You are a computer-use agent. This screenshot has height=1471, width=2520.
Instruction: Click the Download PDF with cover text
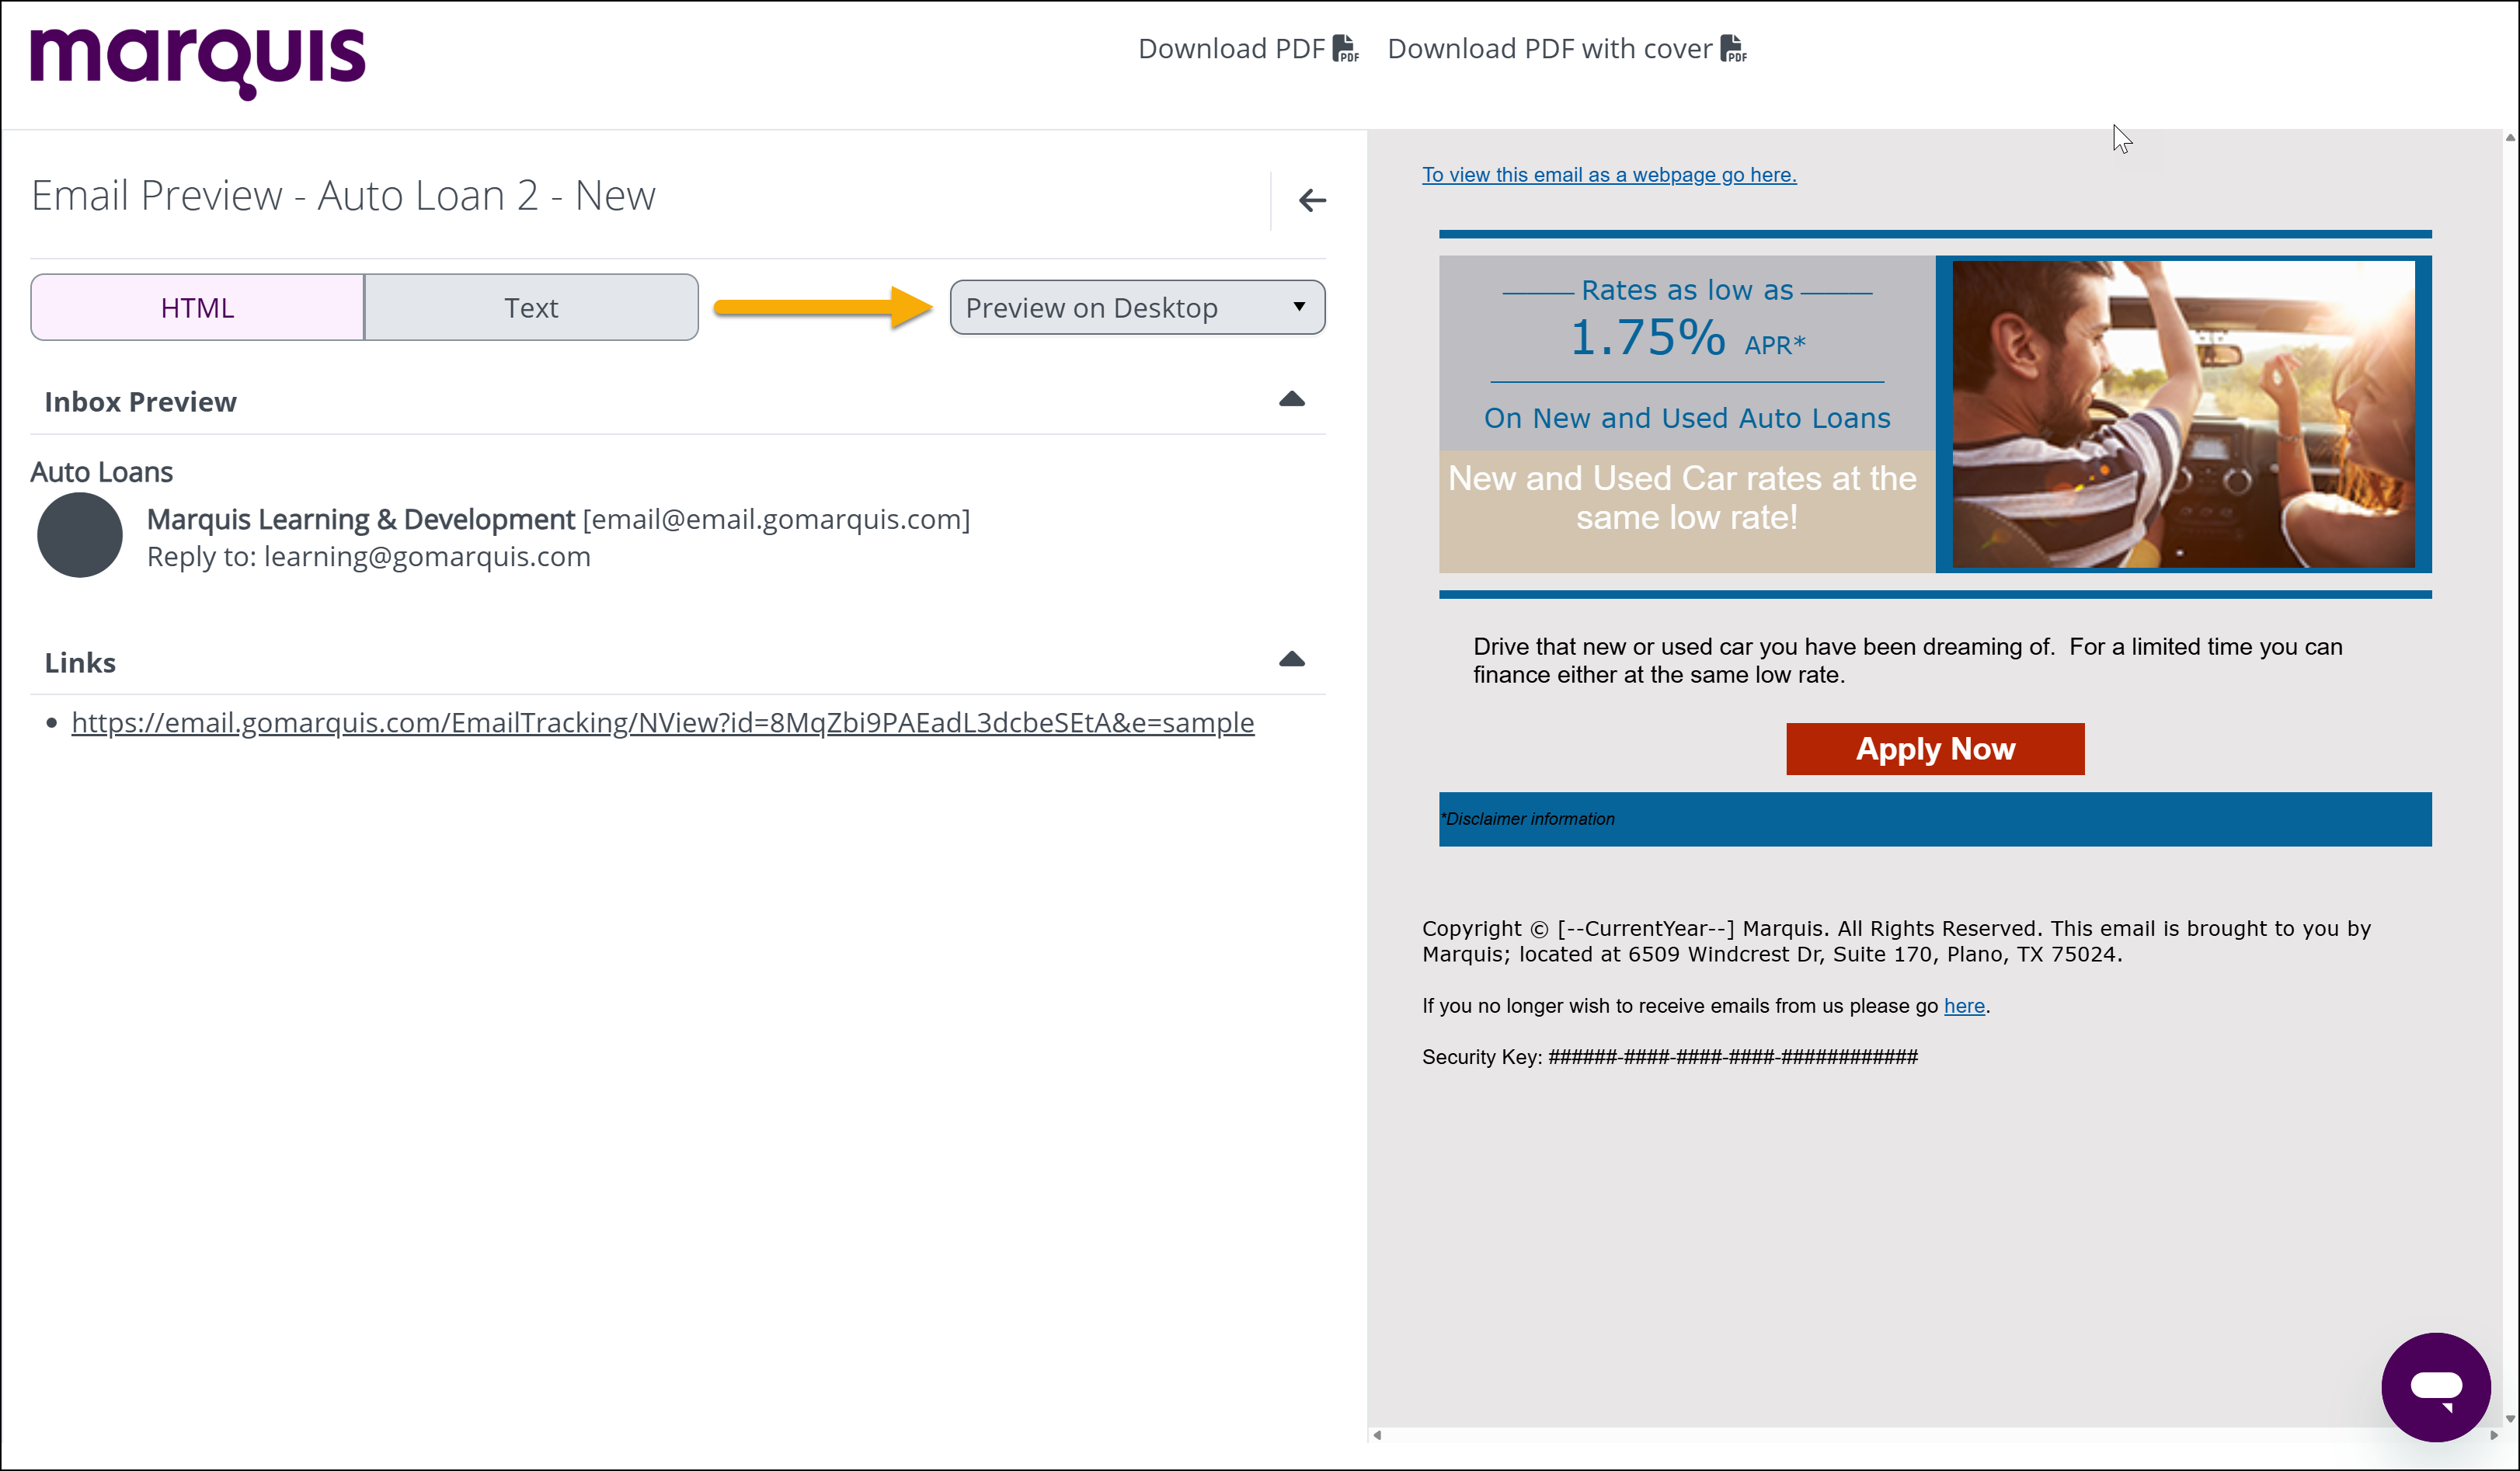pyautogui.click(x=1549, y=49)
